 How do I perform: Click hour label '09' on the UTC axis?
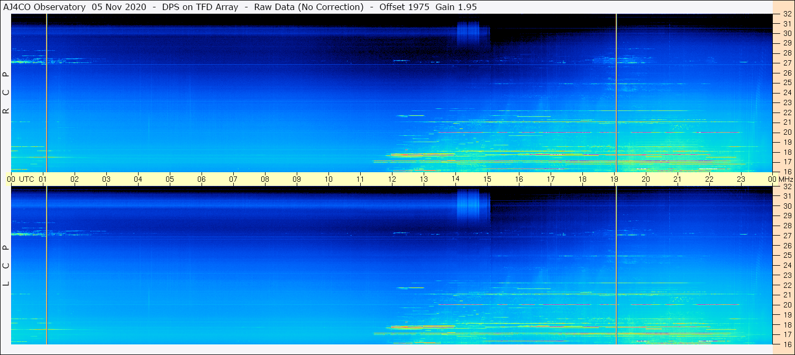coord(297,179)
